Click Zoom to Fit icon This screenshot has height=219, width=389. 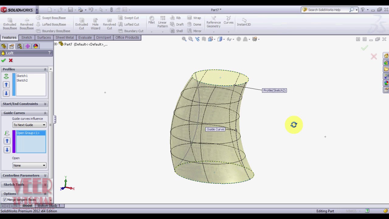coord(184,39)
